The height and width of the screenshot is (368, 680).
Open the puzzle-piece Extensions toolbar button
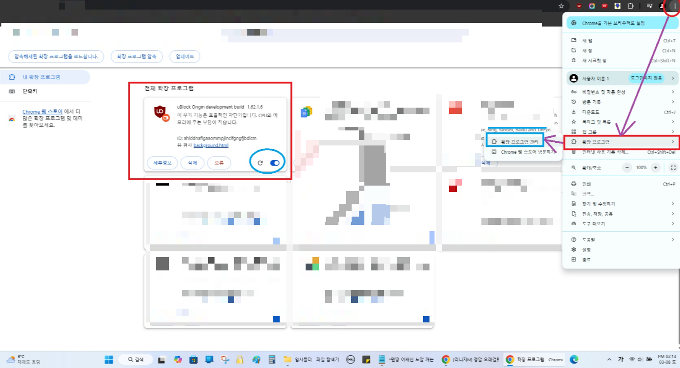tap(630, 6)
